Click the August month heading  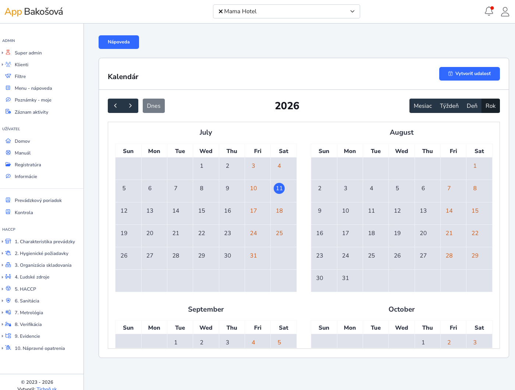click(x=402, y=132)
